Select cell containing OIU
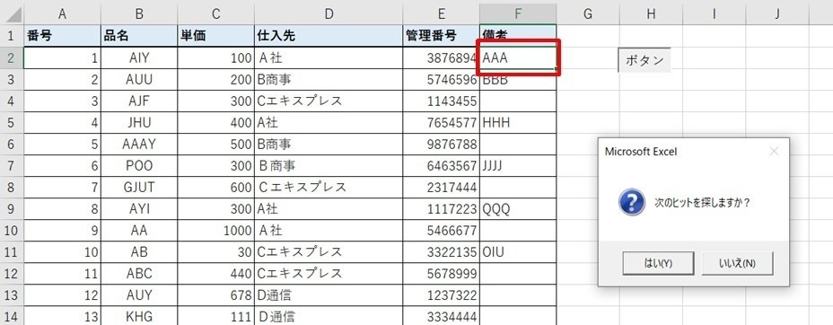The width and height of the screenshot is (833, 325). click(x=518, y=252)
